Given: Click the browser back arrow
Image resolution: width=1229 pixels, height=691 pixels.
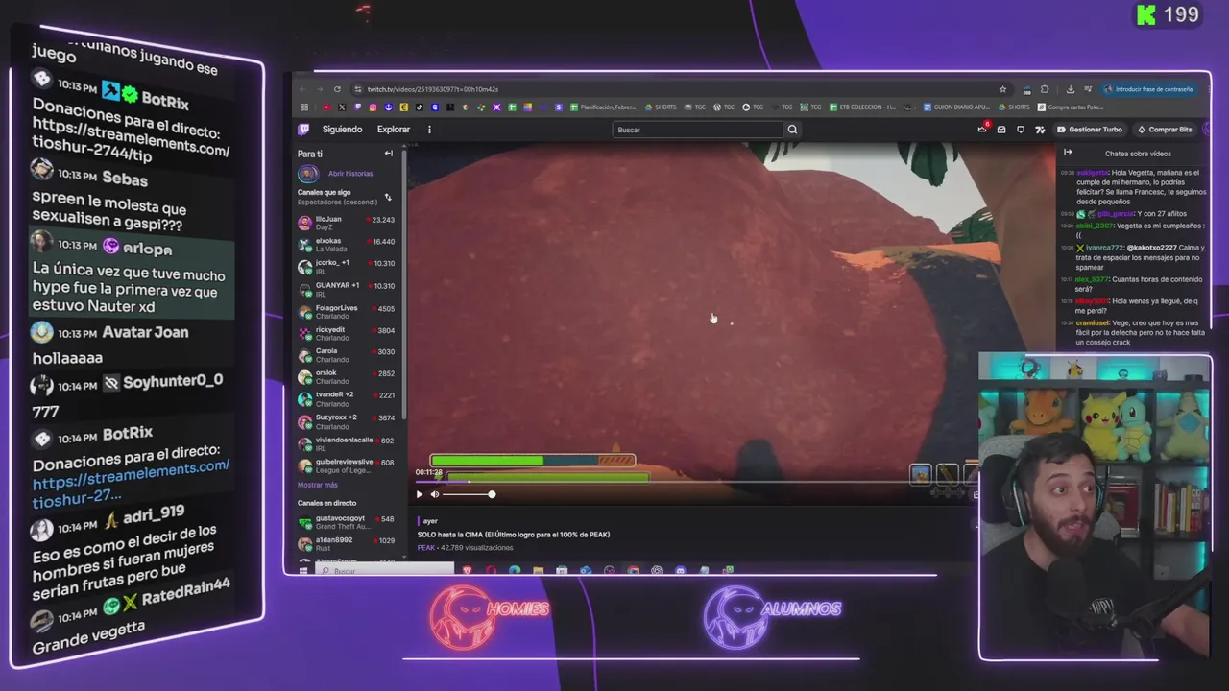Looking at the screenshot, I should pyautogui.click(x=302, y=89).
